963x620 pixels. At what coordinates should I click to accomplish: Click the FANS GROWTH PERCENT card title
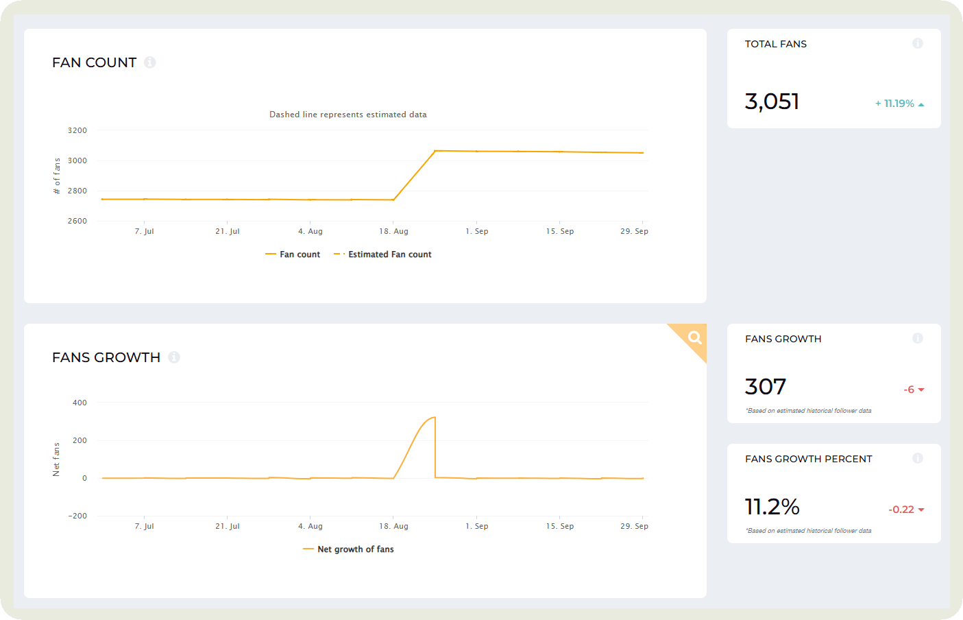pos(808,459)
